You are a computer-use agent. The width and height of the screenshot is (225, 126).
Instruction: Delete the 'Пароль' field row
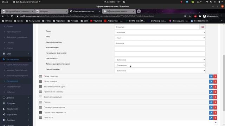point(215,102)
